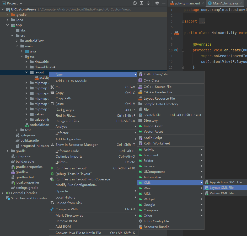247x236 pixels.
Task: Click the Reload from Disk icon
Action: [52, 203]
